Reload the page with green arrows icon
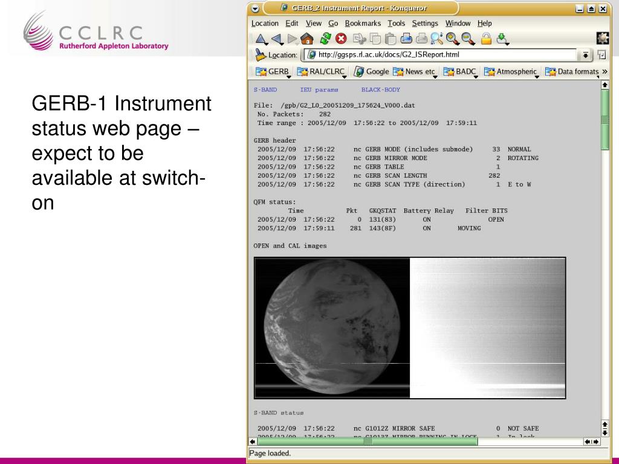619x464 pixels. point(325,39)
